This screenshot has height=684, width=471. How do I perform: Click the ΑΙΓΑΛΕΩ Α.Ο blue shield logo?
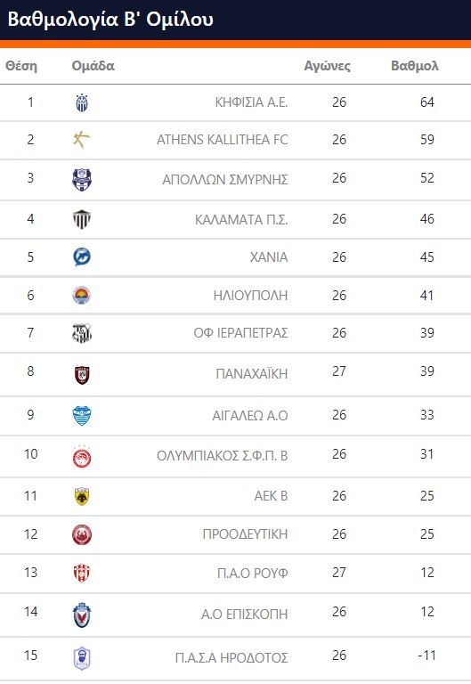pyautogui.click(x=82, y=416)
